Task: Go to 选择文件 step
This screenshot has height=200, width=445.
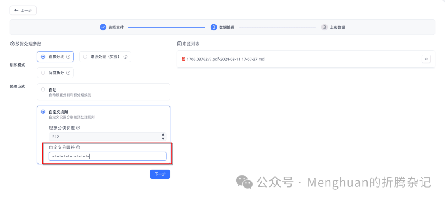Action: (112, 27)
